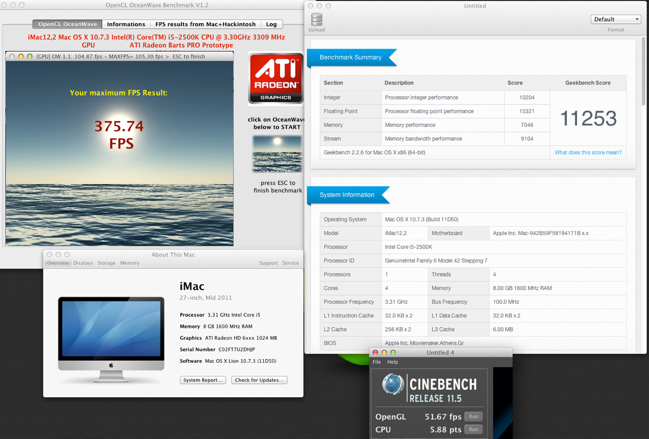Click the Memory score 7046
Screen dimensions: 649x439
[x=527, y=125]
